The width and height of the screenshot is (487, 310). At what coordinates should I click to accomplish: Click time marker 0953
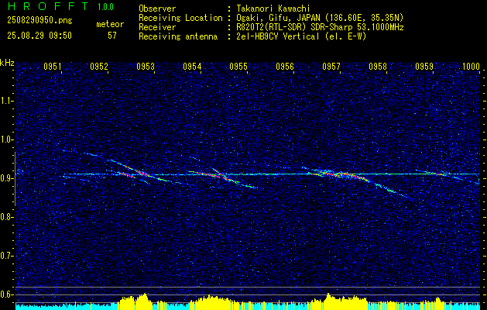tap(146, 67)
